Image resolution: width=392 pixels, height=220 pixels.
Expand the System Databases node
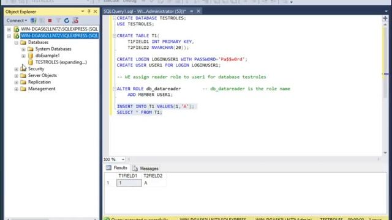tap(23, 50)
